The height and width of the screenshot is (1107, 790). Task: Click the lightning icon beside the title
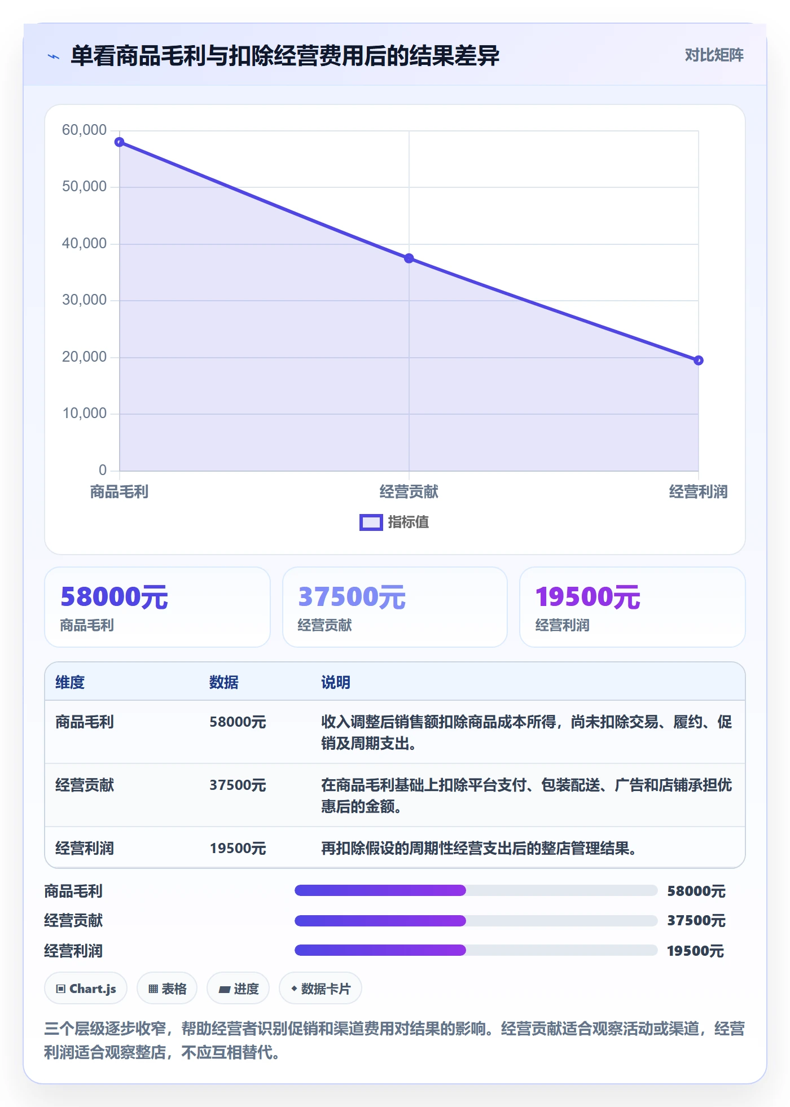coord(54,56)
